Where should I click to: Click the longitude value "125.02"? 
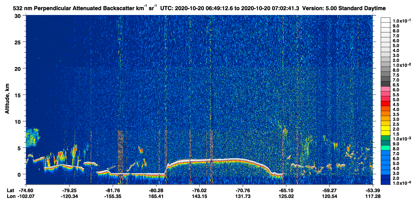[x=286, y=196]
